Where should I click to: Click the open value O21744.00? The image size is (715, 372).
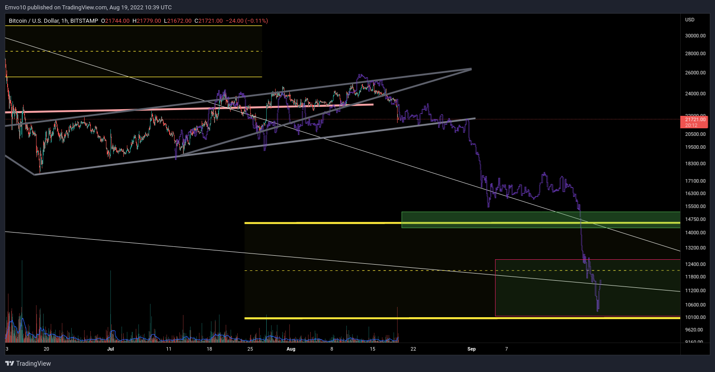click(115, 20)
